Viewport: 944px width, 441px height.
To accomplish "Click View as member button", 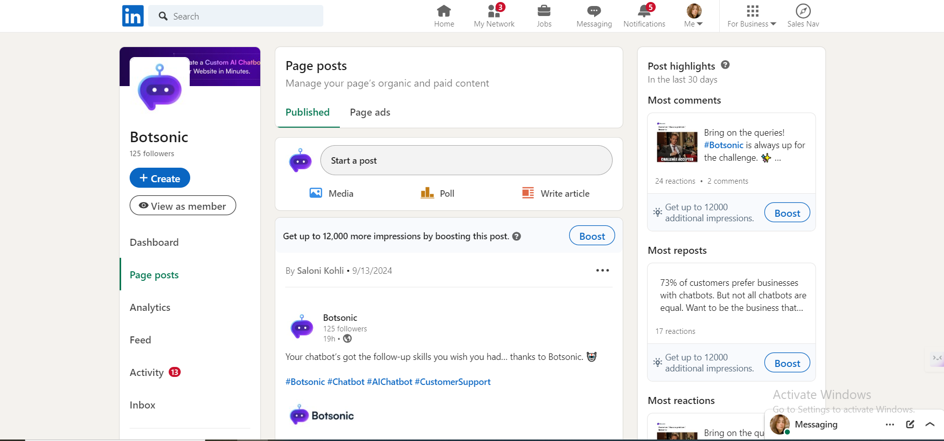I will pyautogui.click(x=183, y=206).
